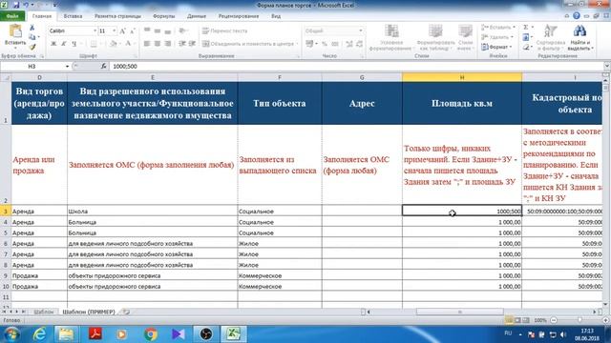Align cell text left

coord(147,44)
